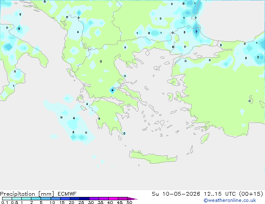Click the legend label '0.1'

(5, 202)
